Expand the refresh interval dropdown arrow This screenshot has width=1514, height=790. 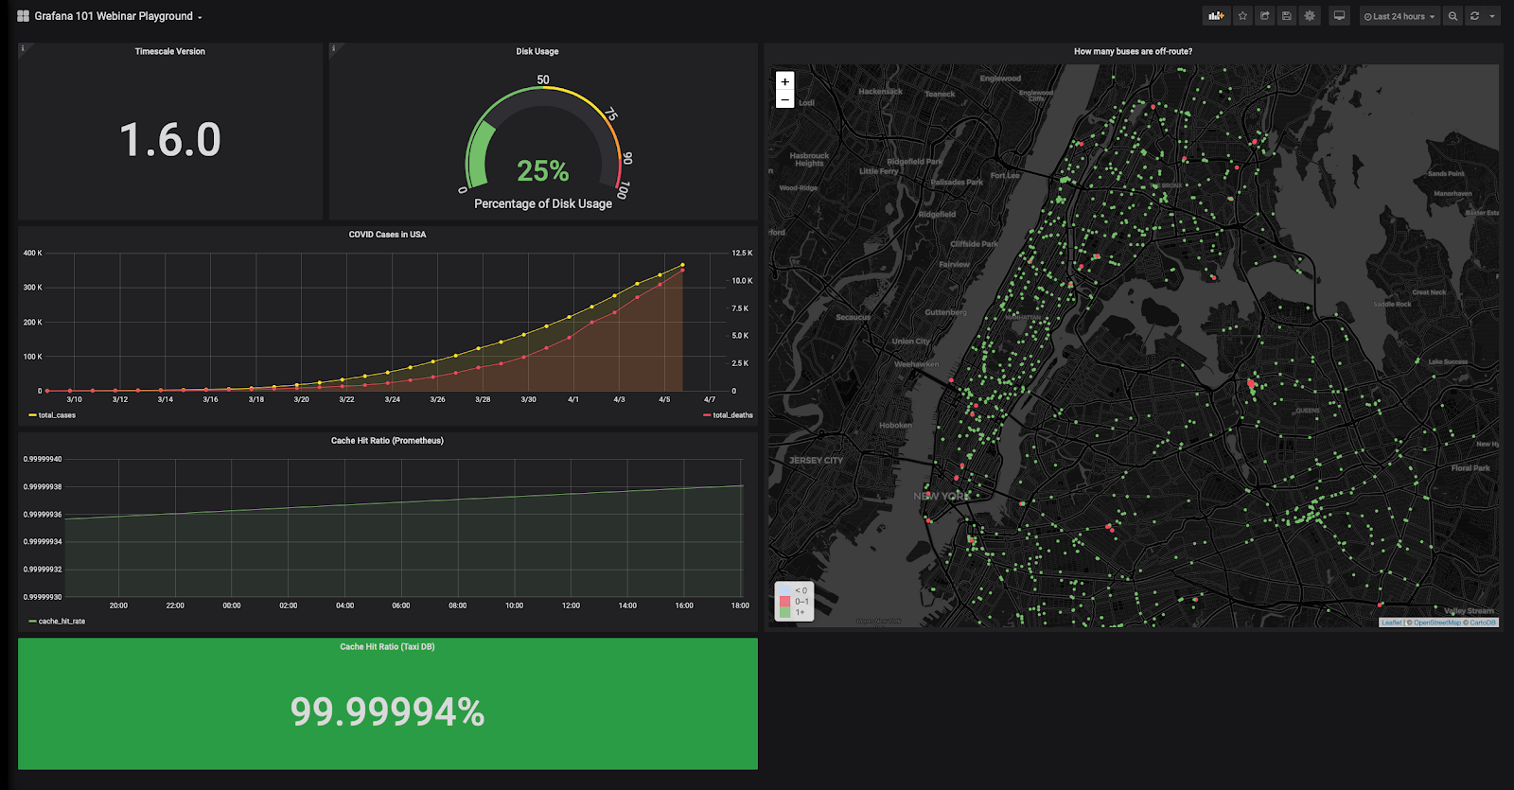click(x=1492, y=16)
